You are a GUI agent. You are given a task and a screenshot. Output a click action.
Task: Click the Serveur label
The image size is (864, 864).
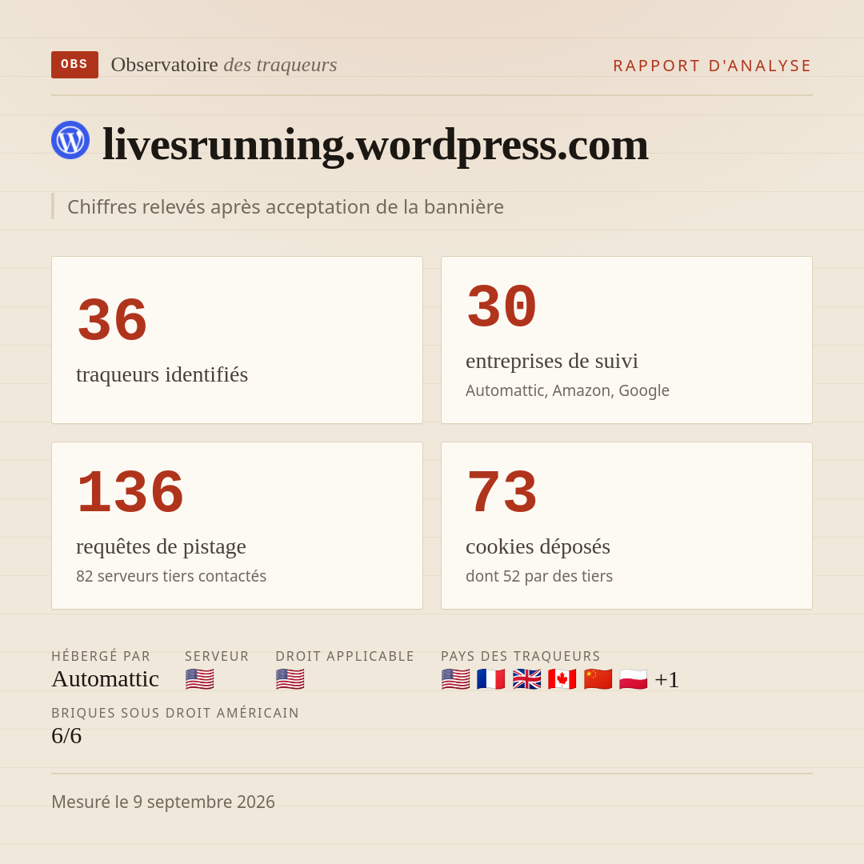click(217, 656)
